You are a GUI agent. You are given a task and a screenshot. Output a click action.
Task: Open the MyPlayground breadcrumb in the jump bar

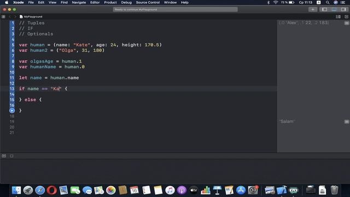point(31,16)
